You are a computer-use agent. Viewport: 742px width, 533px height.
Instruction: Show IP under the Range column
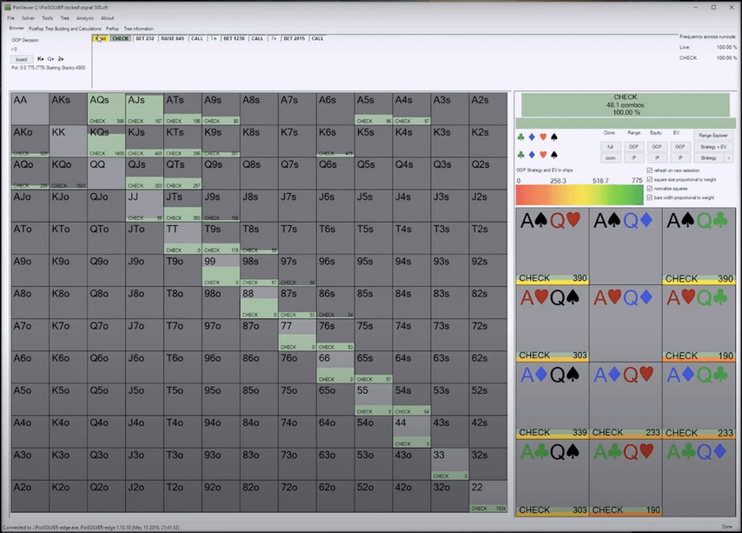633,158
